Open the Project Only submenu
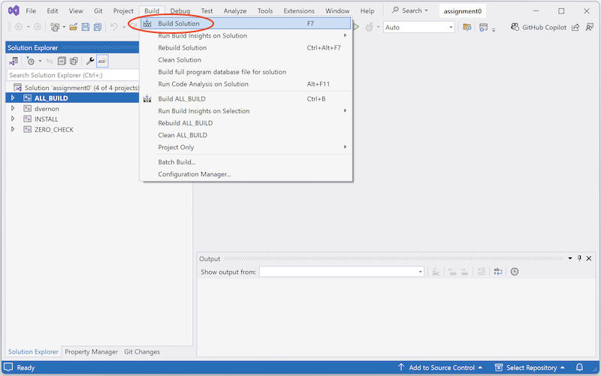 pyautogui.click(x=176, y=147)
